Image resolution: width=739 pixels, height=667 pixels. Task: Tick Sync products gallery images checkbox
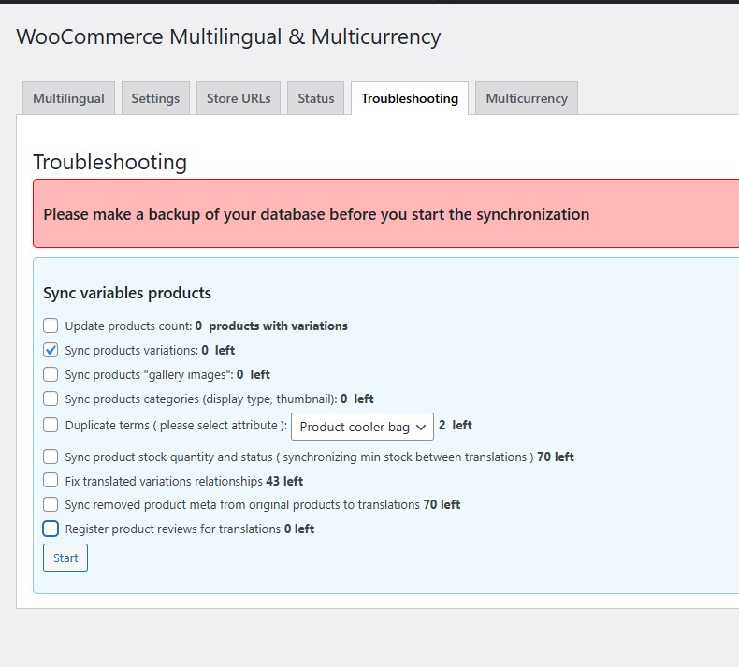[x=51, y=374]
